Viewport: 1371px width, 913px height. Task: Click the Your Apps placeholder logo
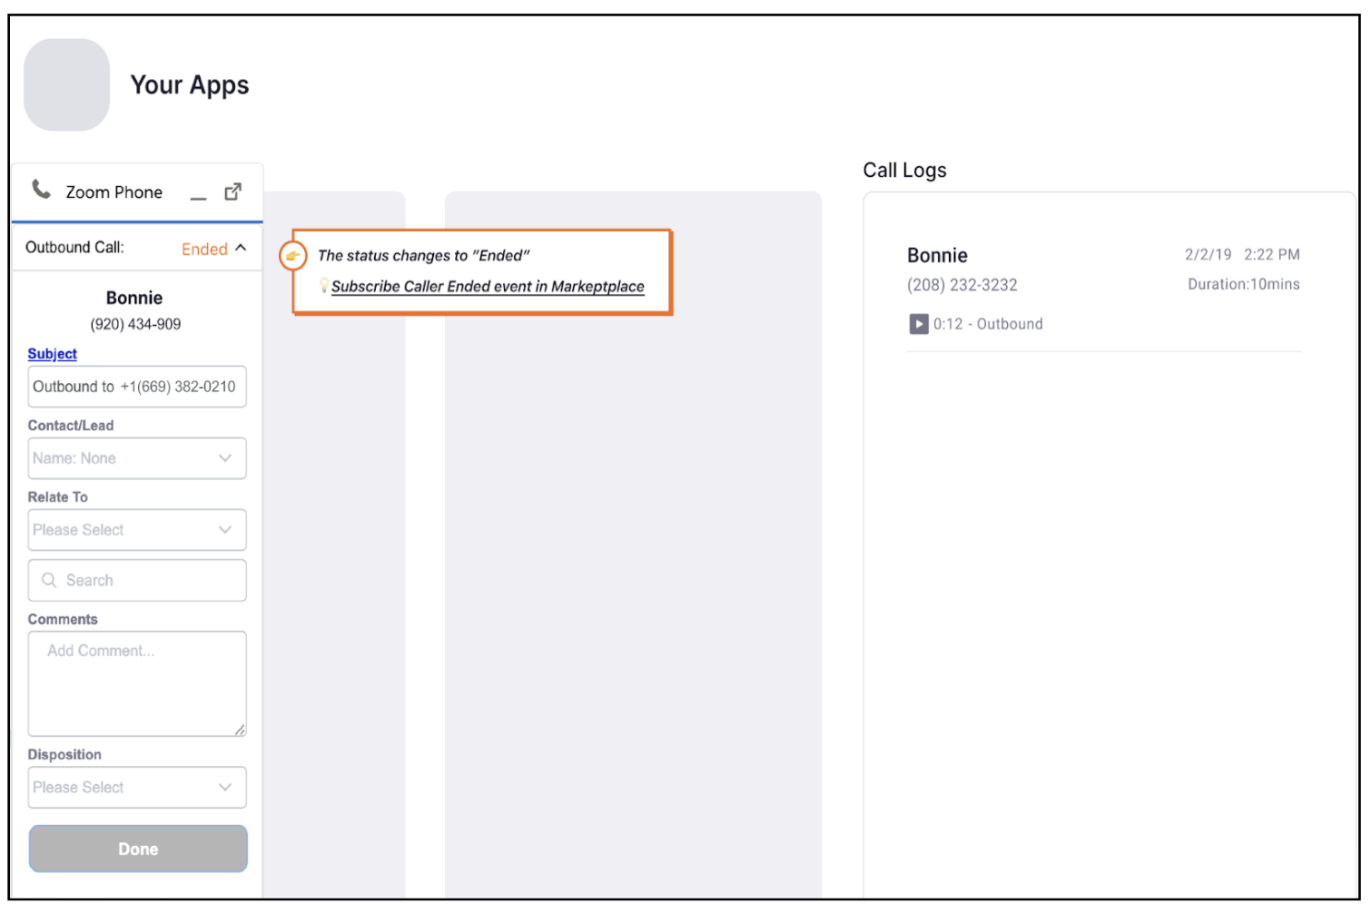pos(66,83)
